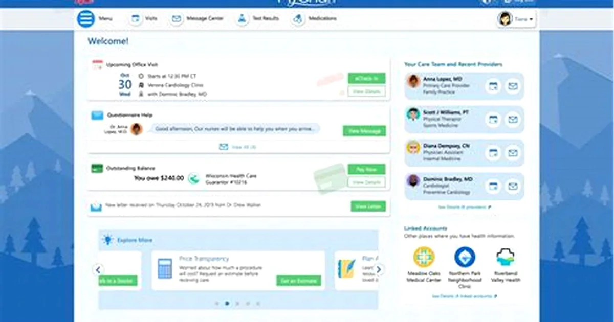This screenshot has width=614, height=322.
Task: Click the View Letter button
Action: pos(368,206)
